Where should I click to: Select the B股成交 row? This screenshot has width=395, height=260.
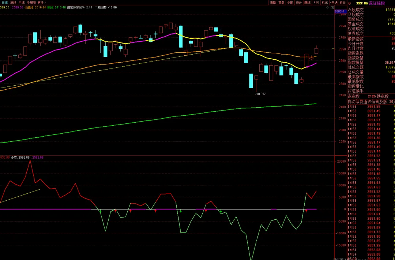(x=371, y=15)
